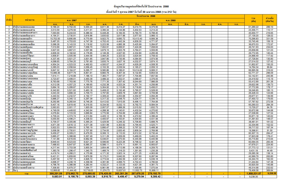Select the row name สำนักงานเขตหนองจอก
This screenshot has height=182, width=285.
[24, 162]
